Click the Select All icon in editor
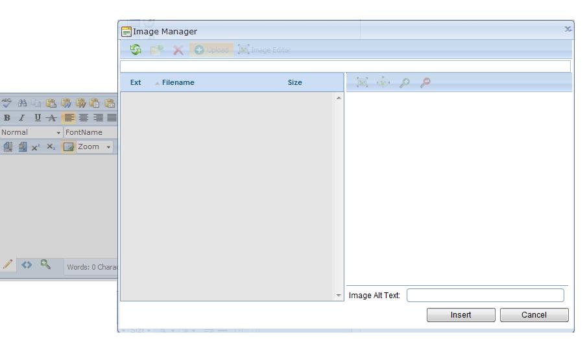Viewport: 587px width, 339px height. 8,146
